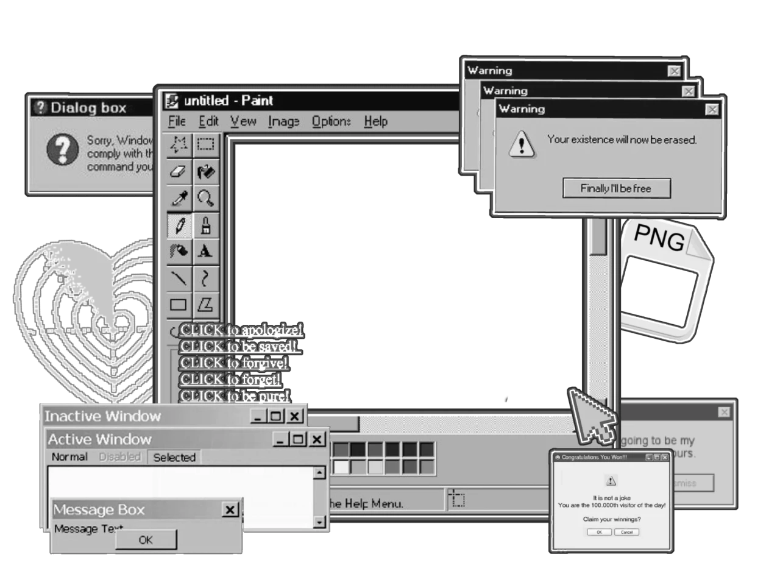Viewport: 780px width, 585px height.
Task: Switch to the Selected tab in Active Window
Action: pyautogui.click(x=174, y=458)
